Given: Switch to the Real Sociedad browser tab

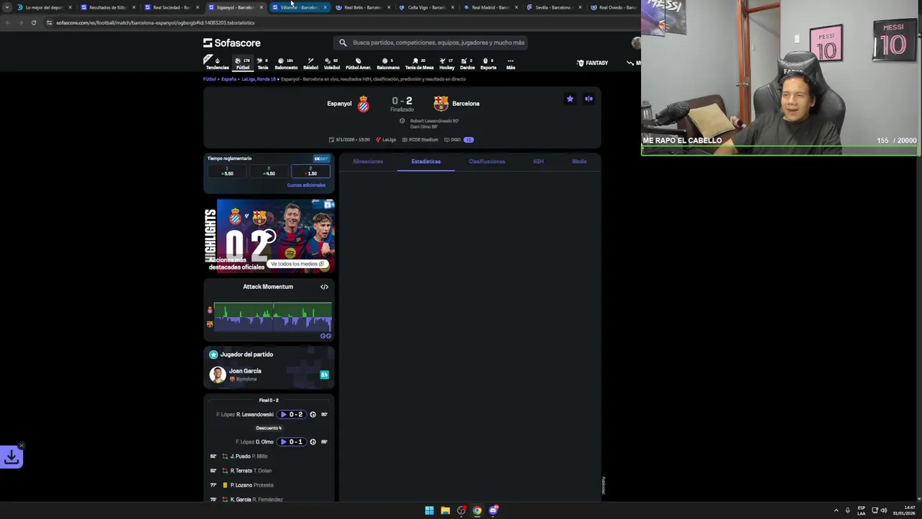Looking at the screenshot, I should coord(171,7).
